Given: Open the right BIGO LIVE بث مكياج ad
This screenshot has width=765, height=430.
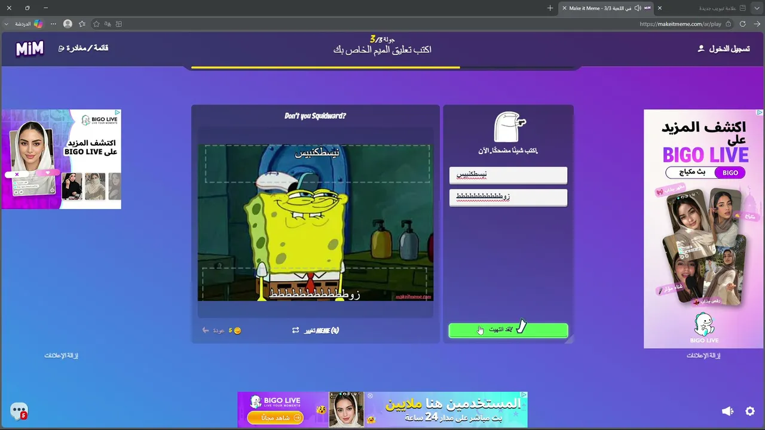Looking at the screenshot, I should pos(703,229).
